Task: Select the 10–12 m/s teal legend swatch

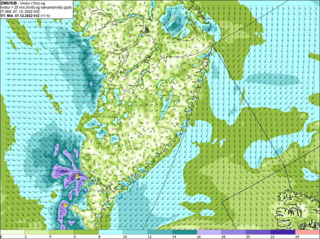Action: [x=135, y=232]
